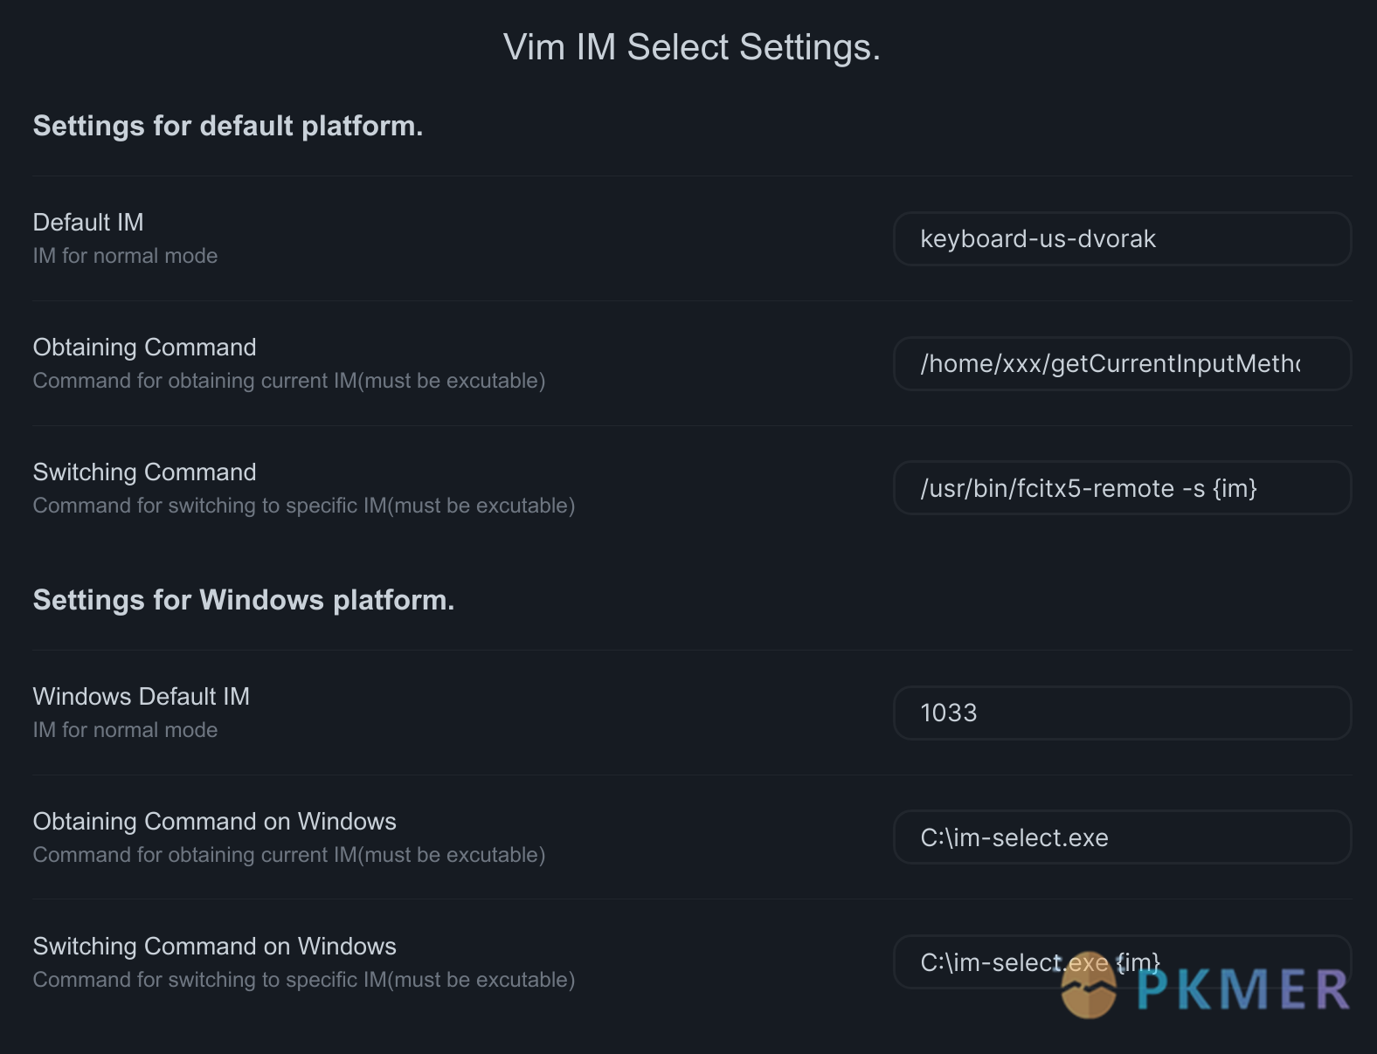The width and height of the screenshot is (1377, 1054).
Task: Click the IM for normal mode description
Action: click(125, 256)
